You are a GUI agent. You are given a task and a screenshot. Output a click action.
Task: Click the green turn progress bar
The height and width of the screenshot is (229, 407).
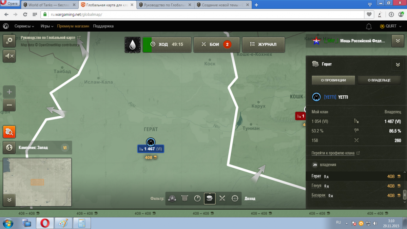click(147, 44)
